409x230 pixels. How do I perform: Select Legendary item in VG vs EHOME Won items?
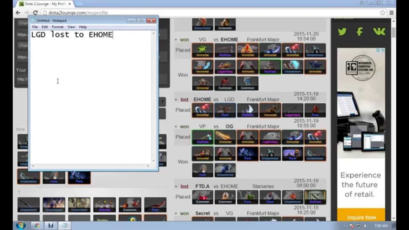point(225,67)
